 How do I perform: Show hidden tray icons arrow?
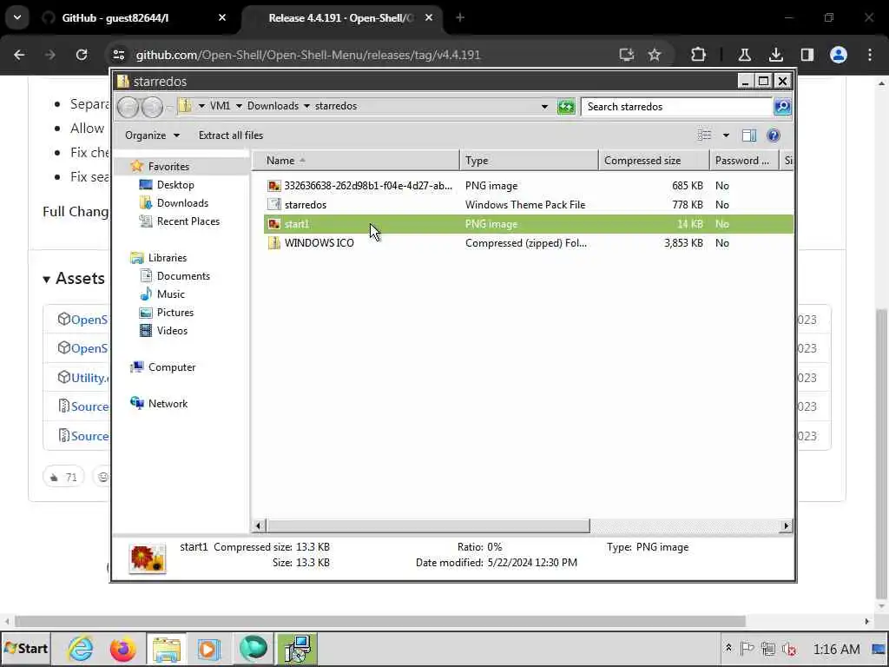728,648
